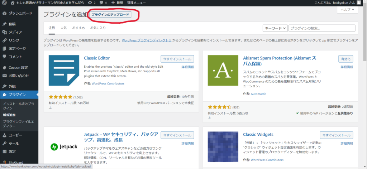The height and width of the screenshot is (169, 367).
Task: Open the キーワード search type dropdown
Action: [x=275, y=28]
